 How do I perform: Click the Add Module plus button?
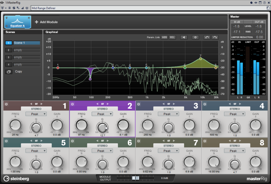coord(36,22)
